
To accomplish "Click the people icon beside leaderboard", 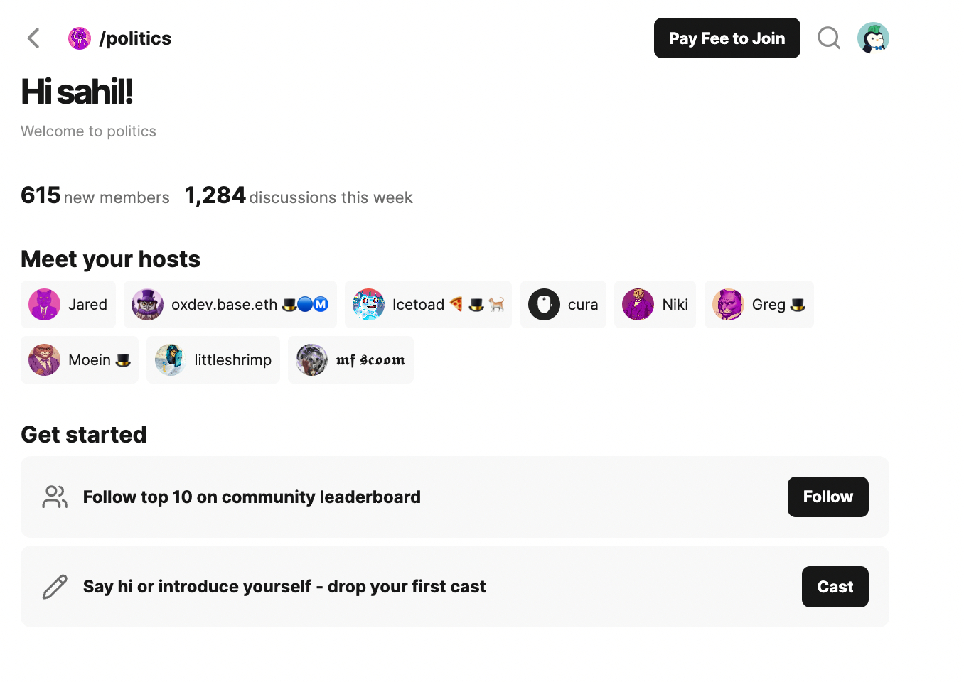I will [55, 497].
